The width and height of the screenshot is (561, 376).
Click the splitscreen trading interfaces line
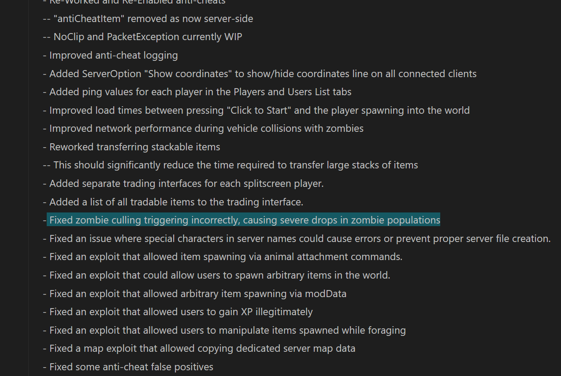(x=183, y=183)
